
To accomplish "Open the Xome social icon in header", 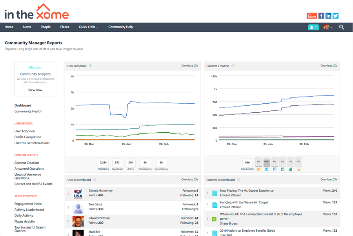I will coord(312,16).
